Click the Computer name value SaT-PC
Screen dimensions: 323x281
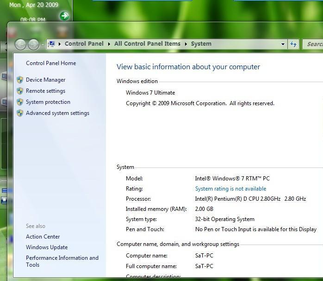(204, 256)
